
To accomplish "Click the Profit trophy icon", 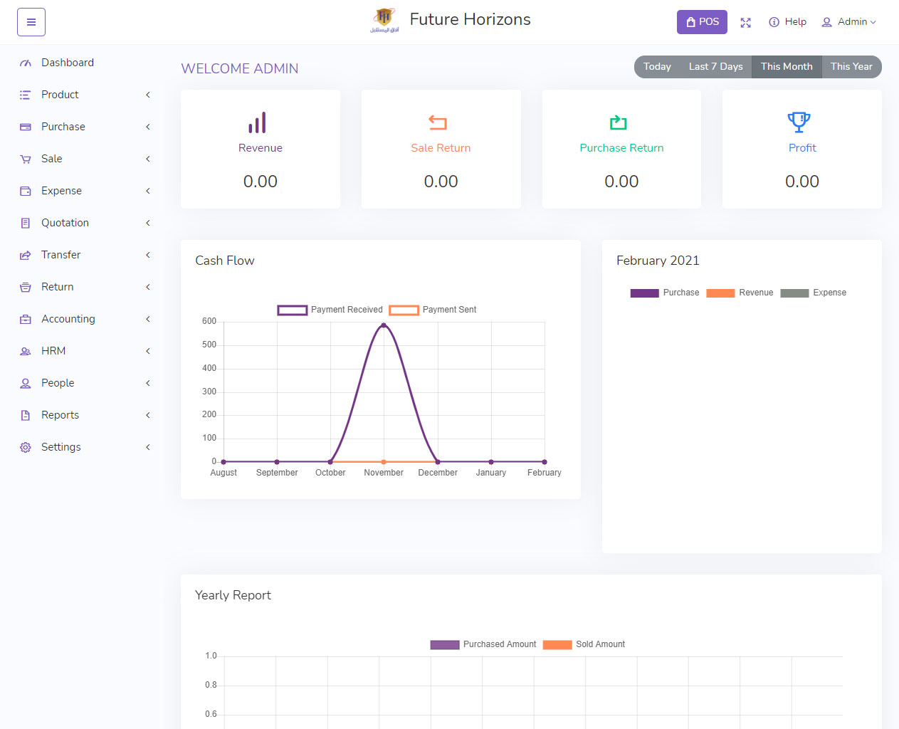I will tap(799, 122).
